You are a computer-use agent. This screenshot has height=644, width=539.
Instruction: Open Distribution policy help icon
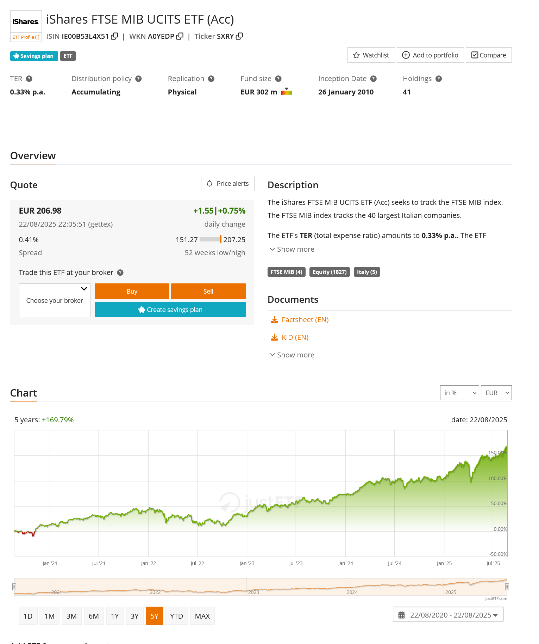point(138,79)
